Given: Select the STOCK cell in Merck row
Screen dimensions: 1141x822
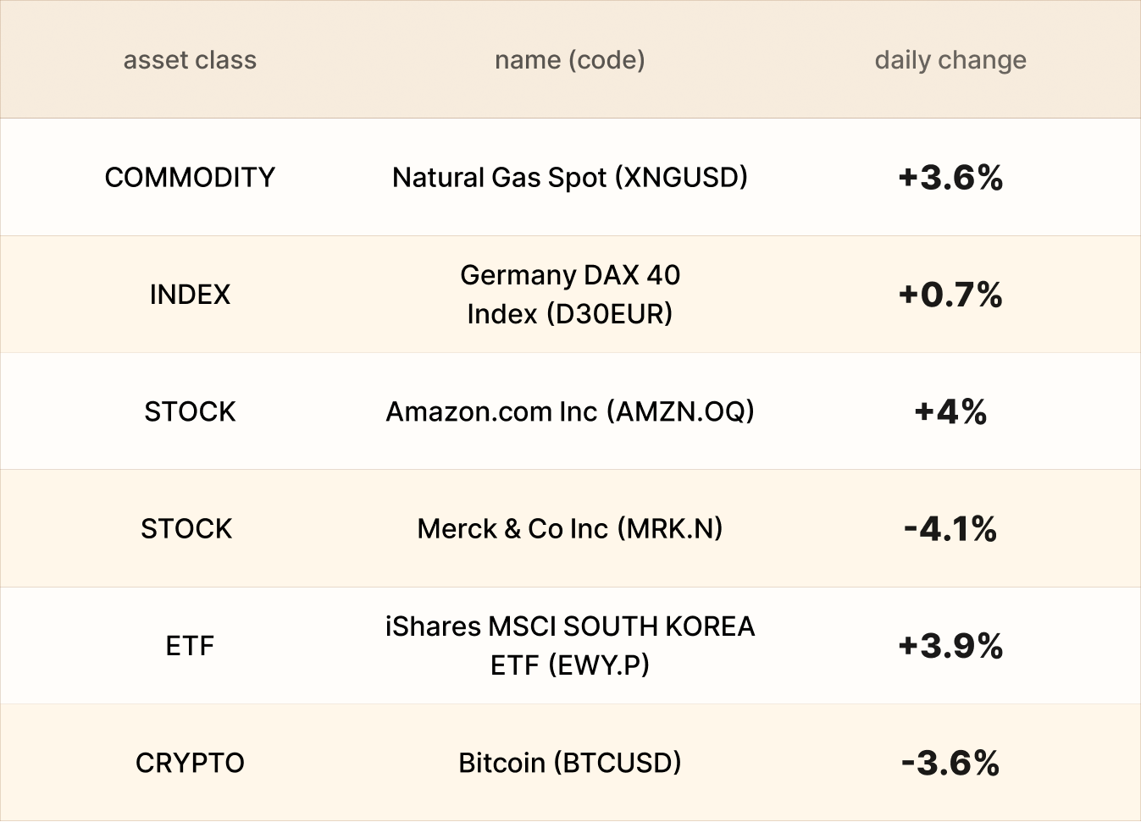Looking at the screenshot, I should pos(186,529).
